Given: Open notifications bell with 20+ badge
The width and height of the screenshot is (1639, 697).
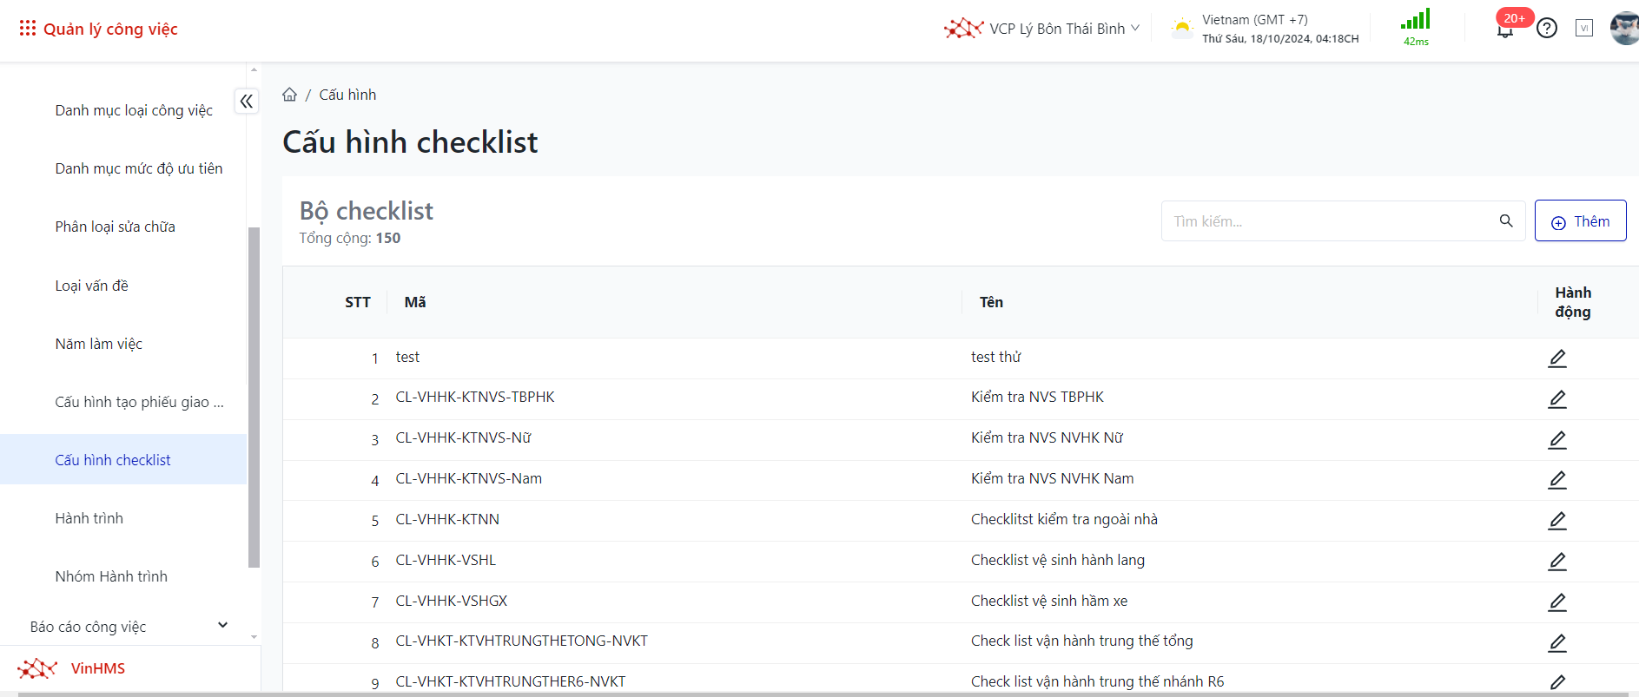Looking at the screenshot, I should click(x=1506, y=28).
